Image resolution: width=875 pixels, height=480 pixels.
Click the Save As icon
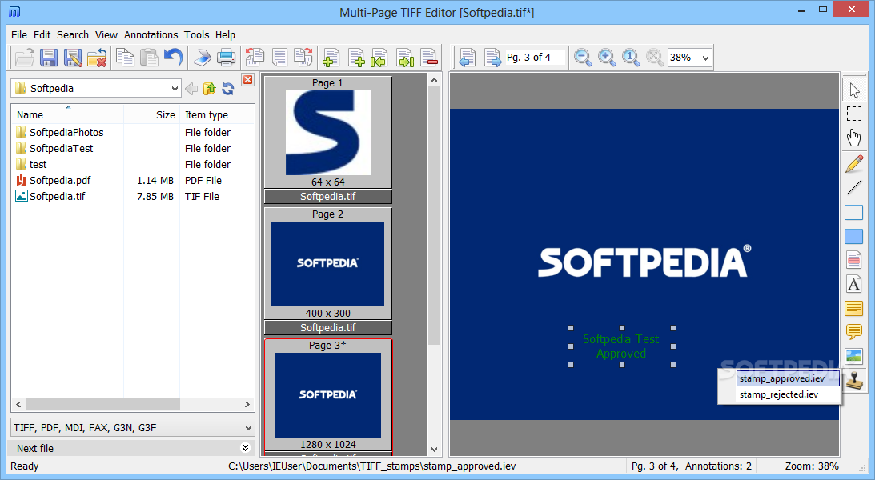[x=73, y=58]
